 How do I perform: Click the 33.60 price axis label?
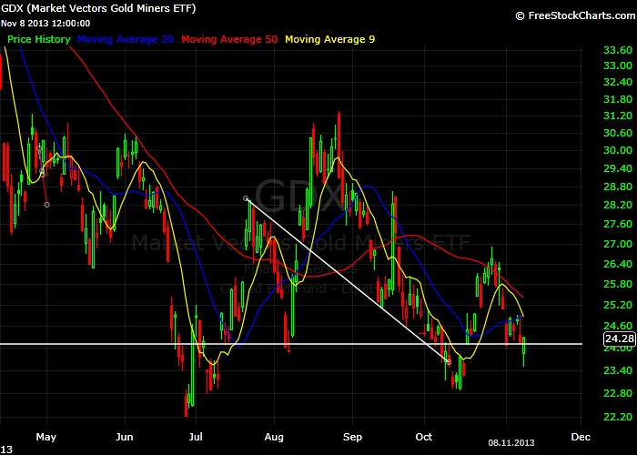pyautogui.click(x=618, y=50)
